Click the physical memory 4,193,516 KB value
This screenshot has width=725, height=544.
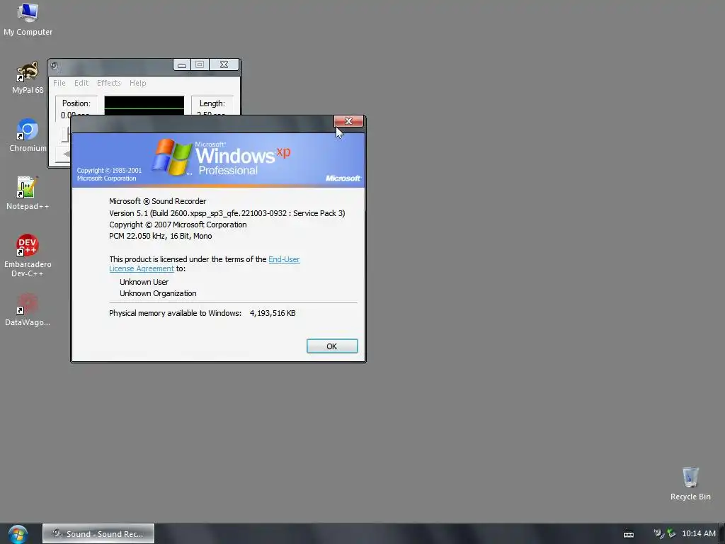(273, 313)
